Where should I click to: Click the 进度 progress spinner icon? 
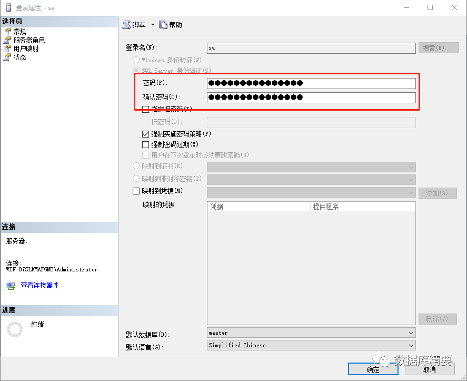(15, 329)
